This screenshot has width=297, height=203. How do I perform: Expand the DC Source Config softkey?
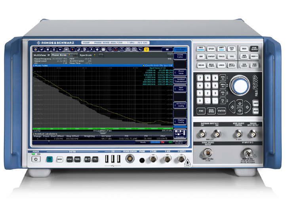click(180, 105)
